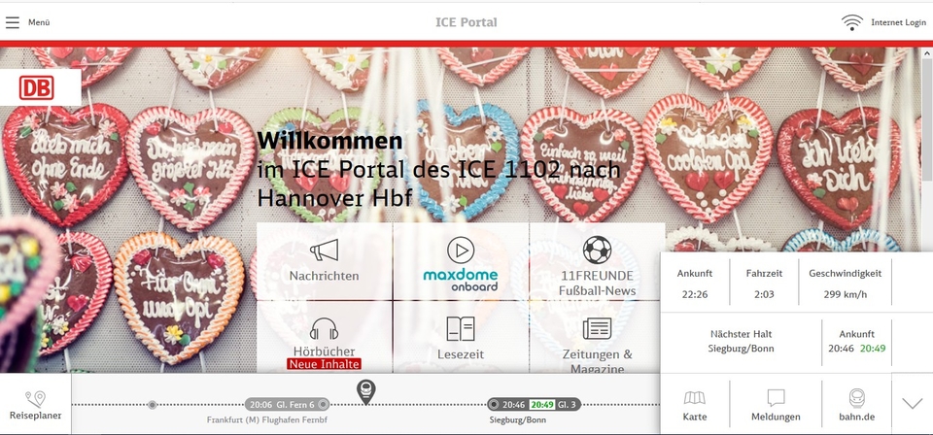The image size is (933, 435).
Task: Collapse info panel with down chevron
Action: (912, 404)
